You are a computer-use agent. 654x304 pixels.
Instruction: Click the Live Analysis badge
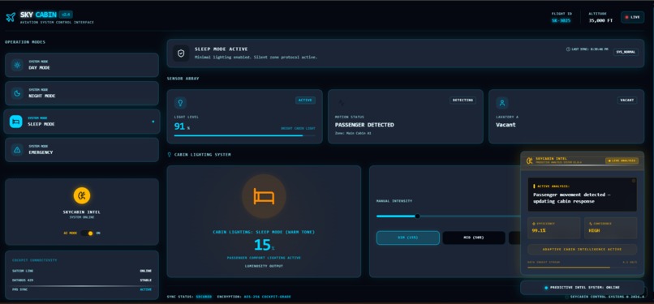tap(622, 161)
